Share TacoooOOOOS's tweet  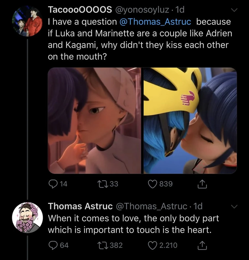pos(202,184)
